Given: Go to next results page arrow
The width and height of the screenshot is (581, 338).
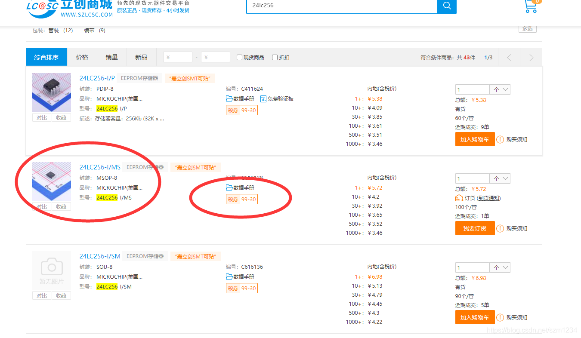Looking at the screenshot, I should [531, 57].
